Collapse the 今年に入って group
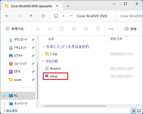This screenshot has height=114, width=143. tap(43, 47)
